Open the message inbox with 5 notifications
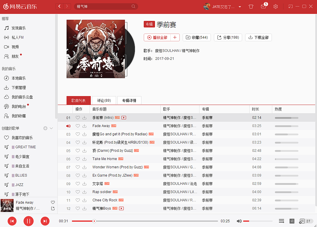 click(263, 6)
